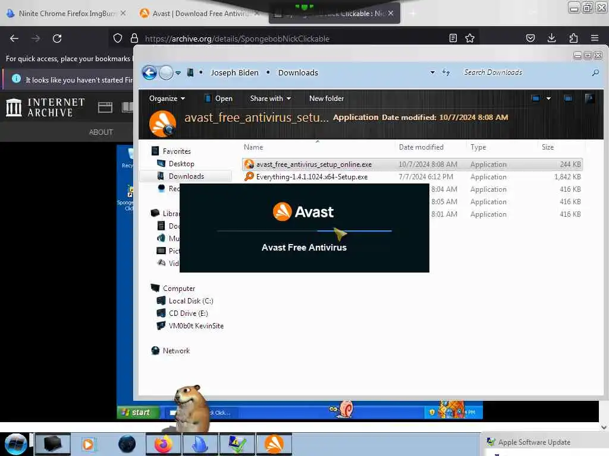Expand the Organize dropdown menu
The image size is (609, 456).
167,99
